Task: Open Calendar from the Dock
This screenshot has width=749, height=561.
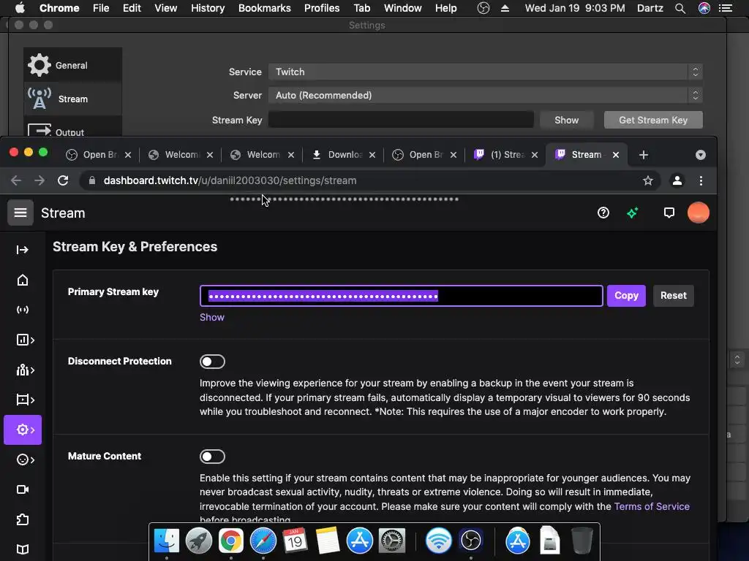Action: click(x=295, y=541)
